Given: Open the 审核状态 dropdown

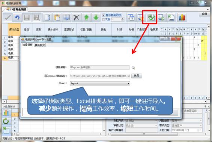Looking at the screenshot, I should 156,125.
